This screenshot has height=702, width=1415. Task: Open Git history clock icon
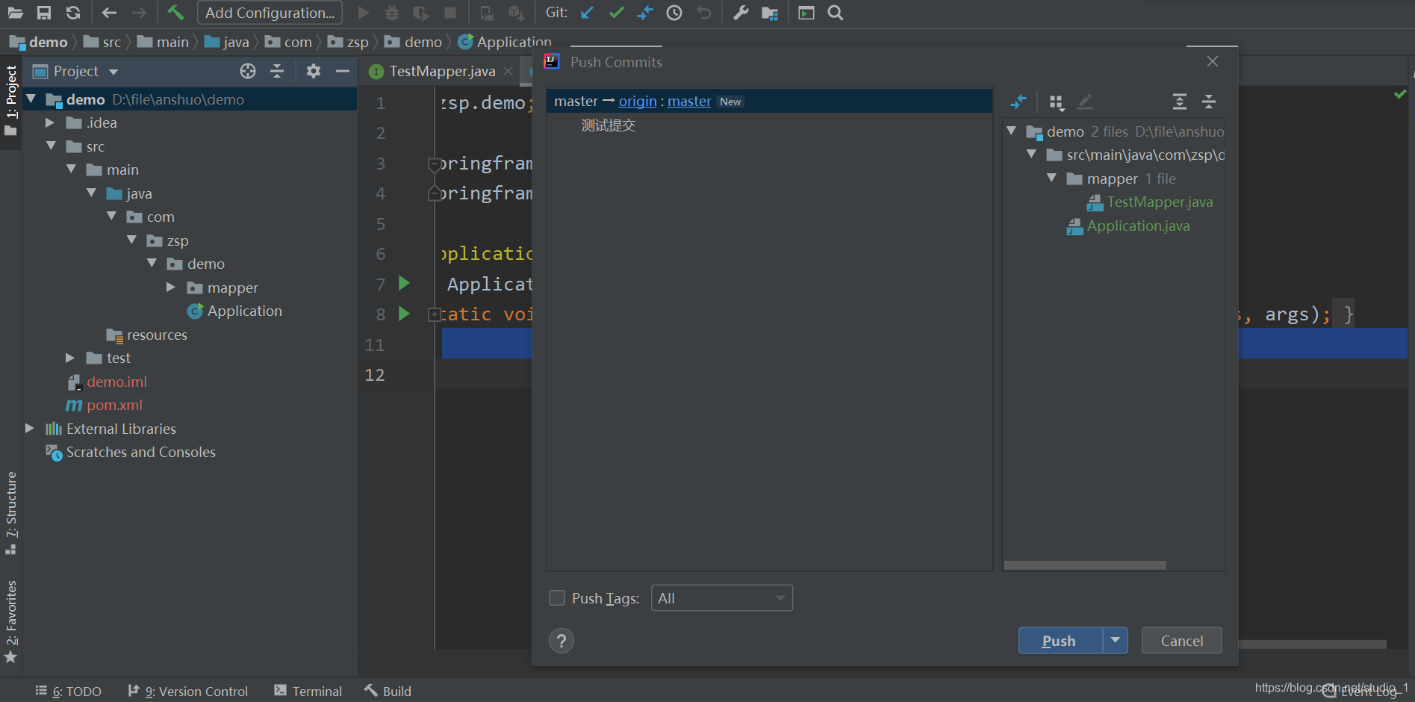pos(674,13)
